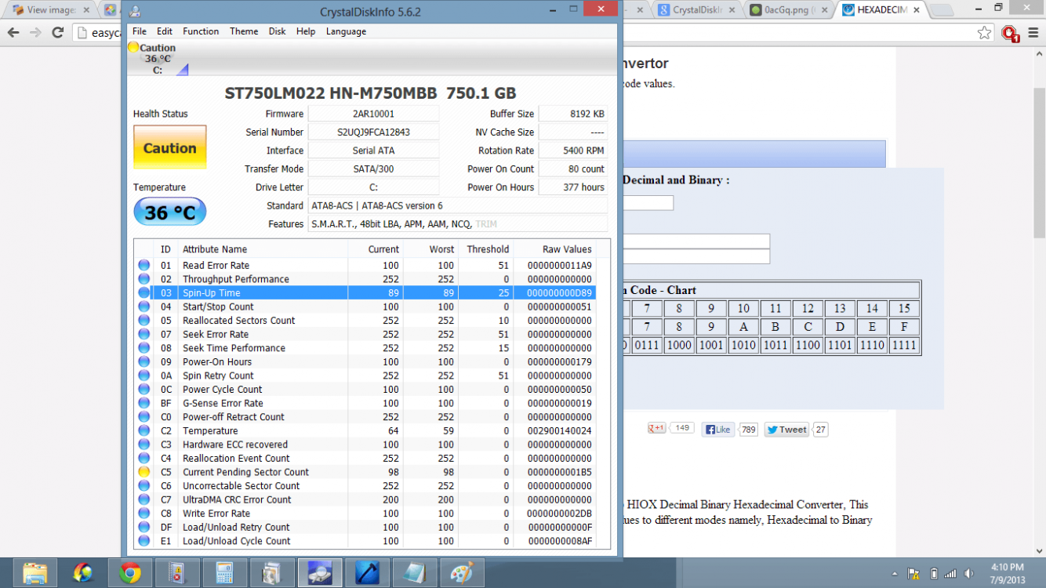This screenshot has height=588, width=1046.
Task: Open the Disk menu
Action: 277,31
